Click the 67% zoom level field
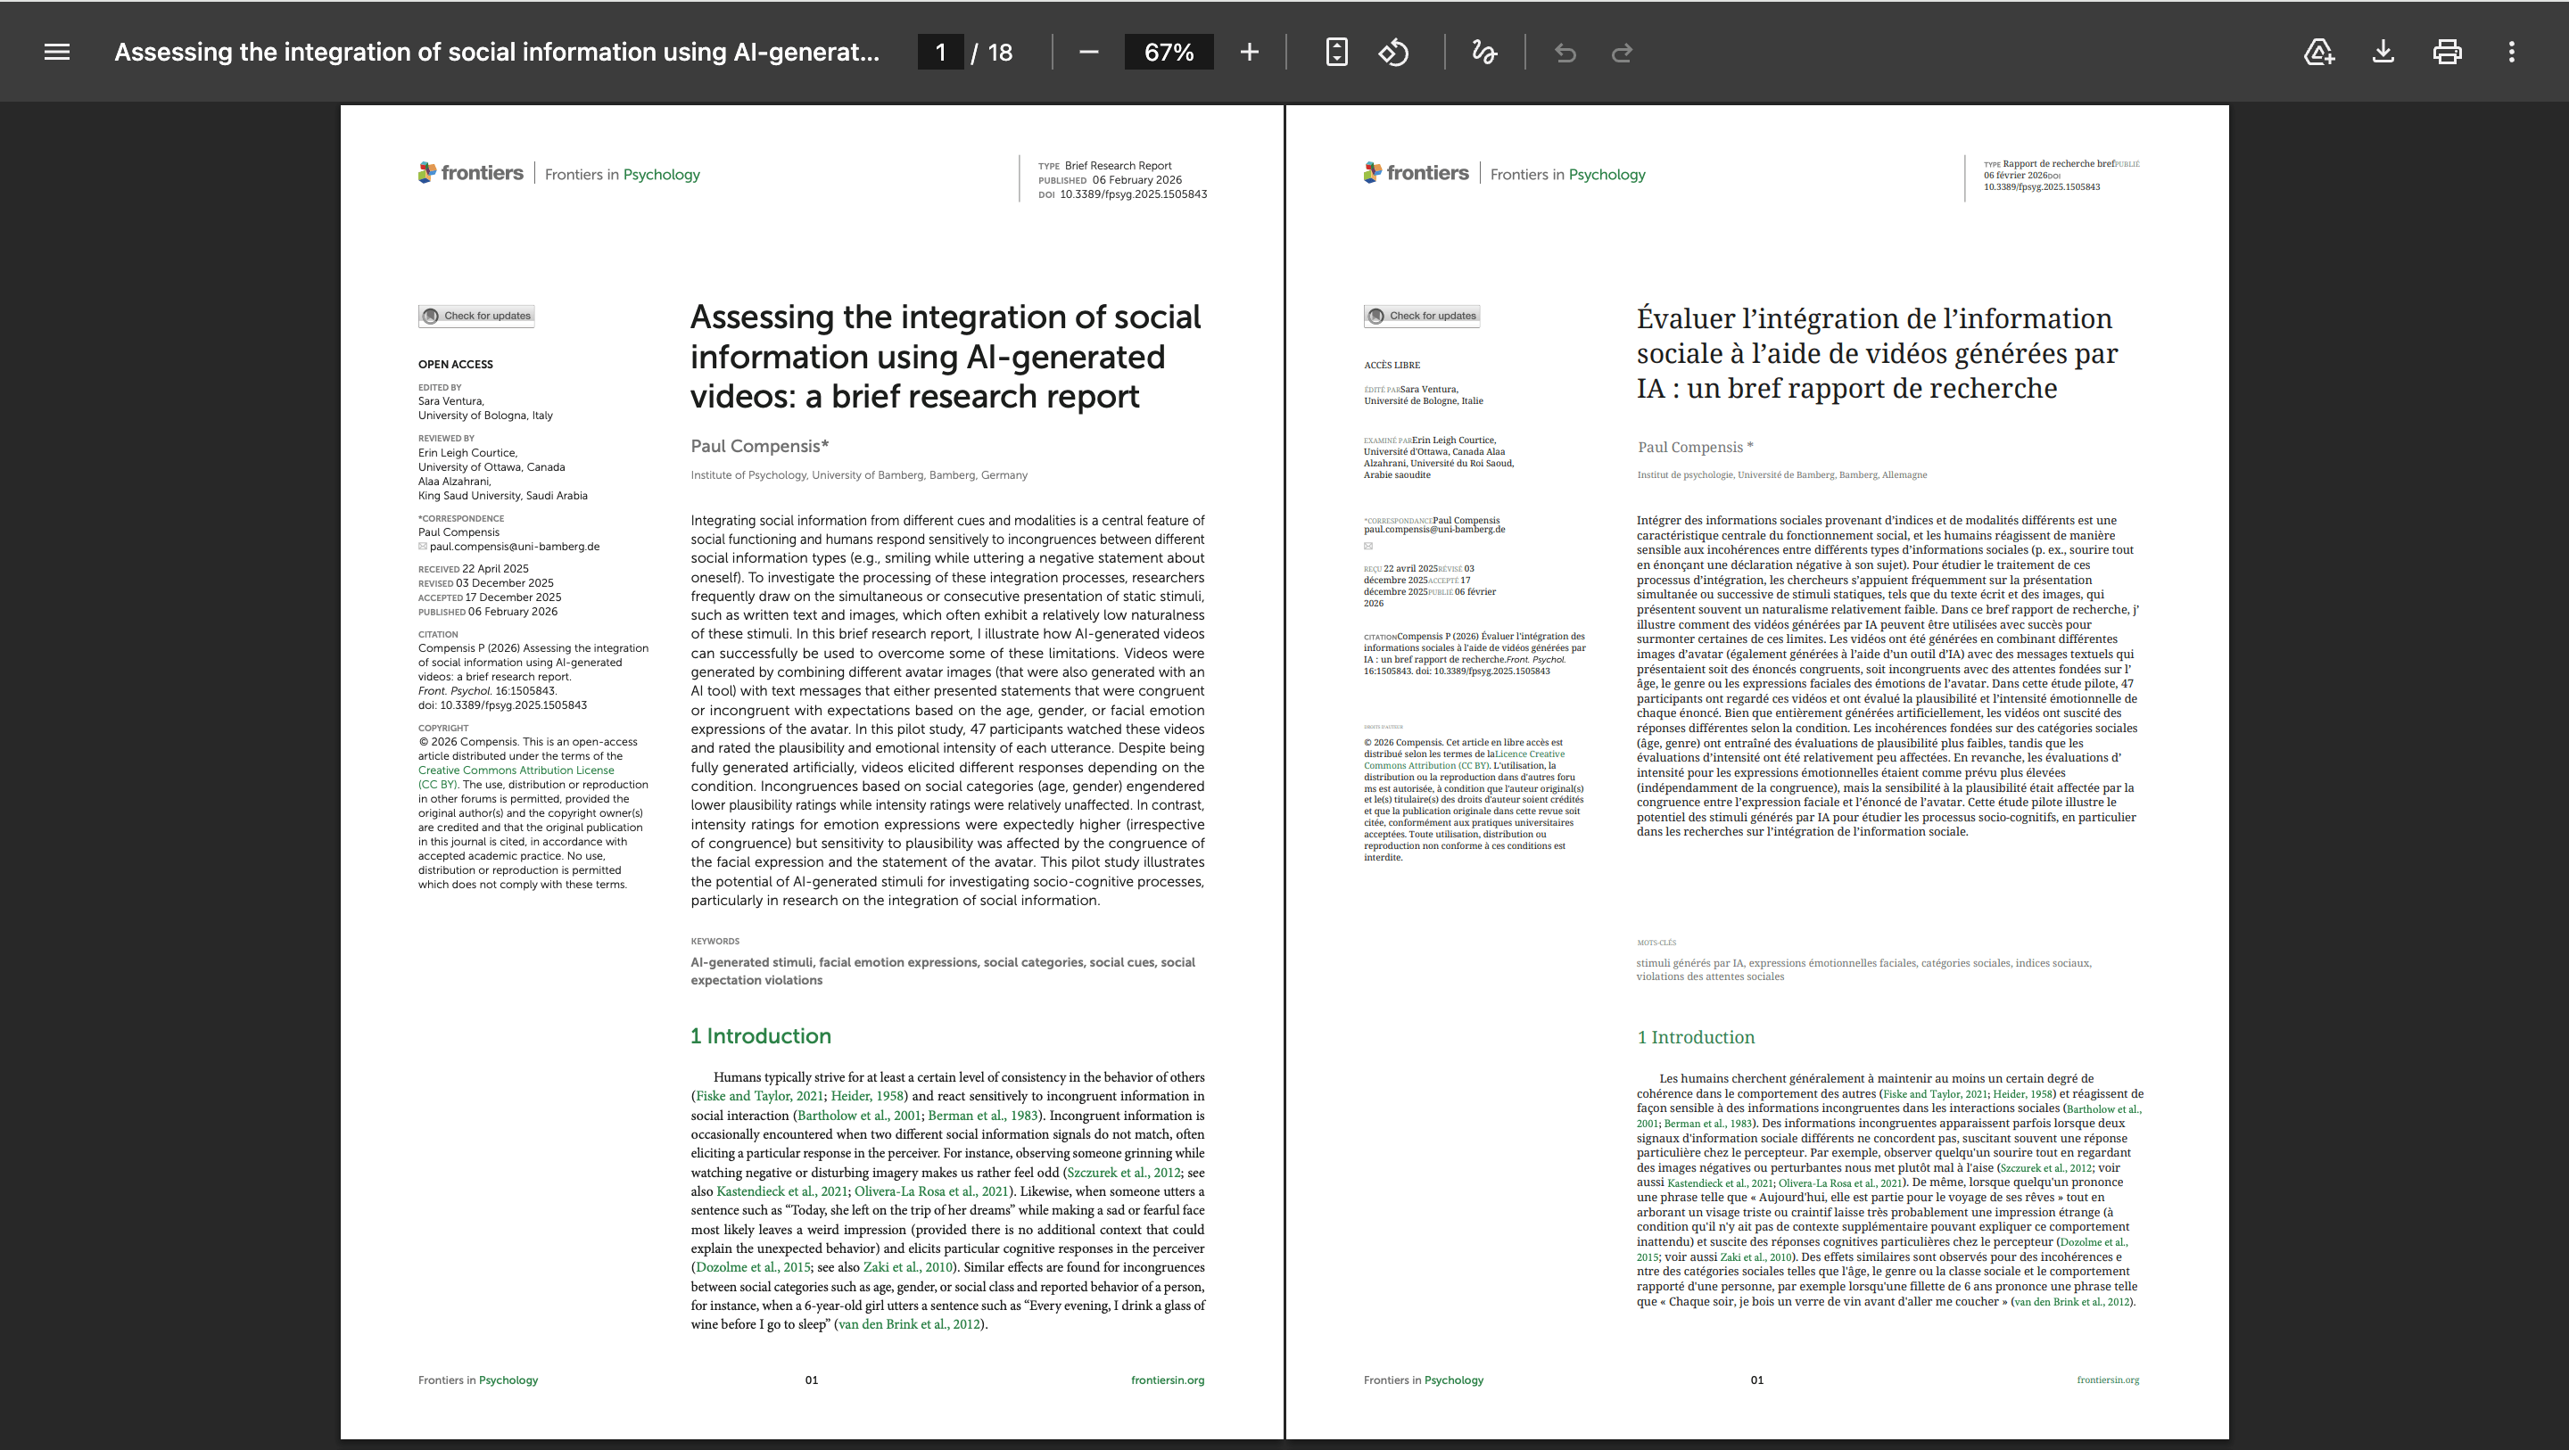2569x1450 pixels. click(1169, 52)
